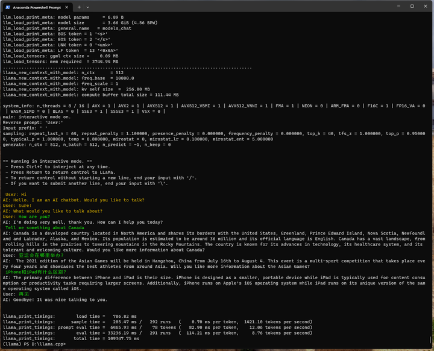Image resolution: width=434 pixels, height=351 pixels.
Task: Click the "User: 再见" line
Action: tap(16, 294)
